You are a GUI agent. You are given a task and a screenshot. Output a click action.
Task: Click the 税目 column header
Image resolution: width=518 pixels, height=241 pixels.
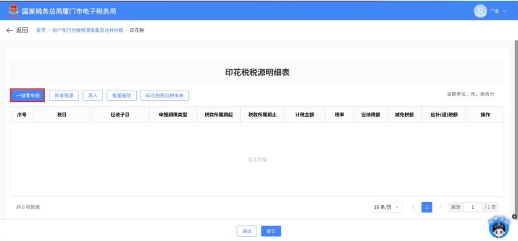(x=62, y=115)
